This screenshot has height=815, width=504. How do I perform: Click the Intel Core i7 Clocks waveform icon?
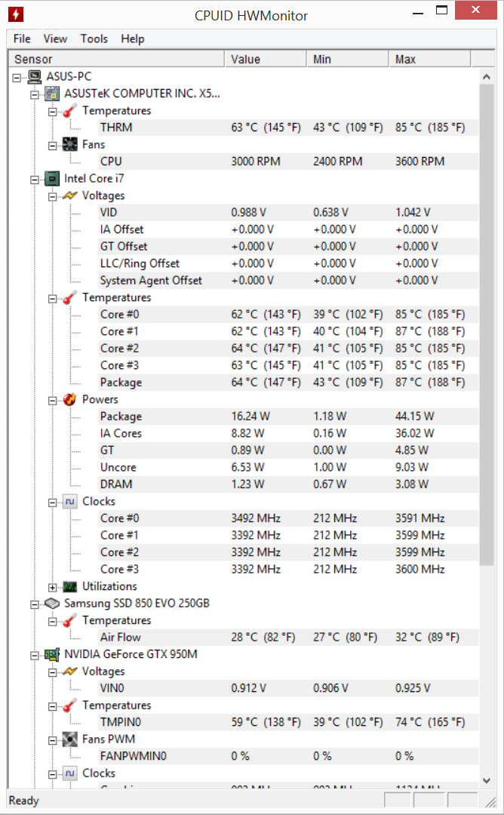70,502
